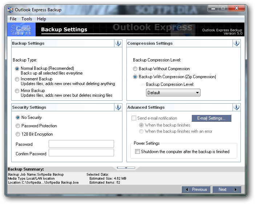Screen dimensions: 255x204
Task: Click the Outlook Express Backup title icon
Action: [10, 10]
